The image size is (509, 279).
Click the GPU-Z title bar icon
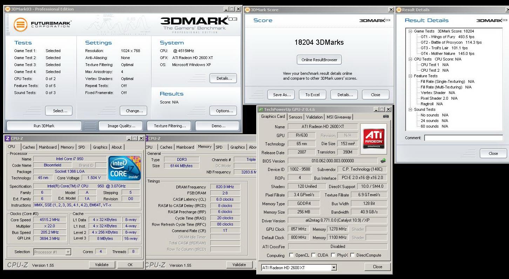pos(260,109)
